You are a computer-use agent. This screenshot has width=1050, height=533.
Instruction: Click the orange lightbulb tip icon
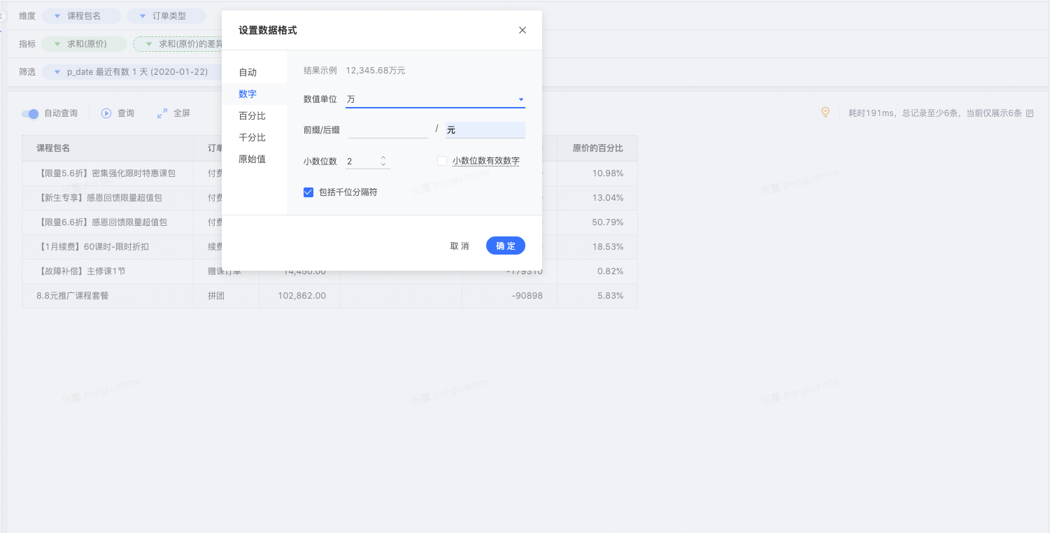point(825,113)
